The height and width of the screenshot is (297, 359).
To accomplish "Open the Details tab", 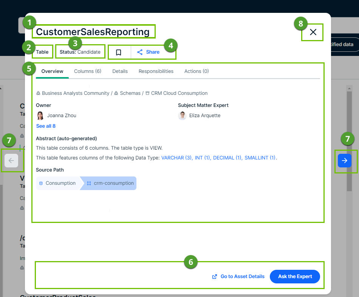I will tap(120, 71).
